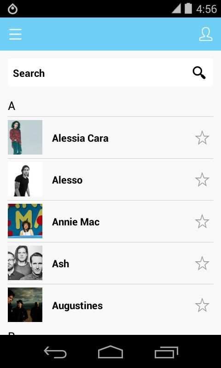
Task: Open the hamburger navigation menu
Action: 16,34
